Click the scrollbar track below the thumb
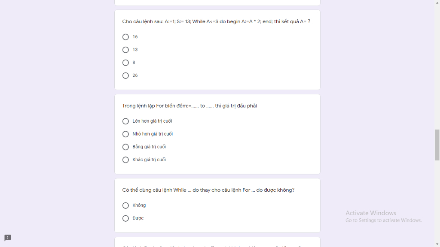This screenshot has width=440, height=247. (437, 201)
